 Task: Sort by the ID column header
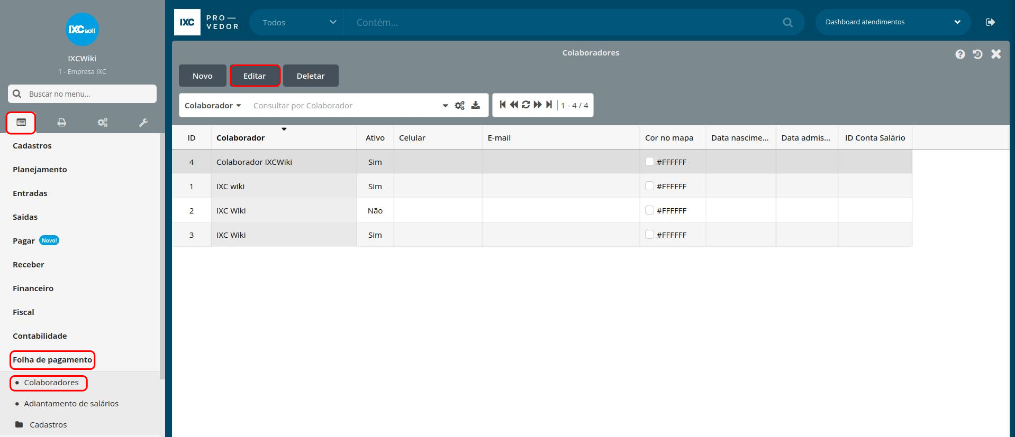tap(192, 138)
